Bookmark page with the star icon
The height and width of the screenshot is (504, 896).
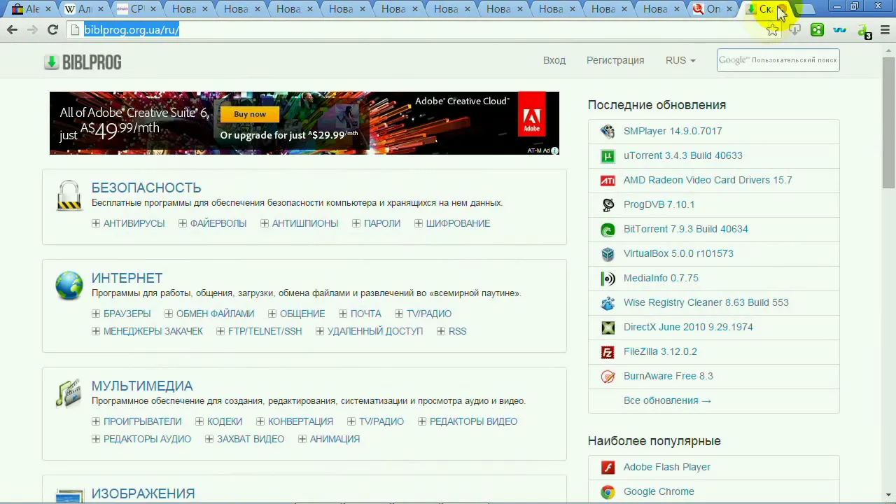772,29
